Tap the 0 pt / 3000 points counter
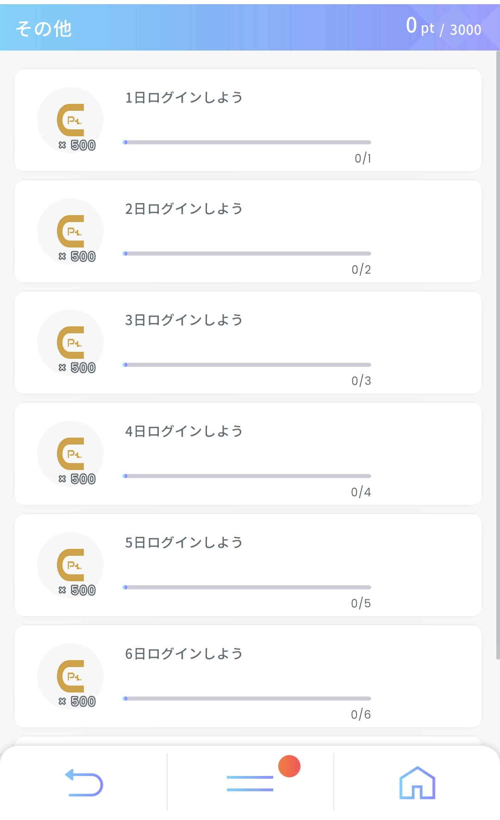This screenshot has width=500, height=820. click(443, 27)
